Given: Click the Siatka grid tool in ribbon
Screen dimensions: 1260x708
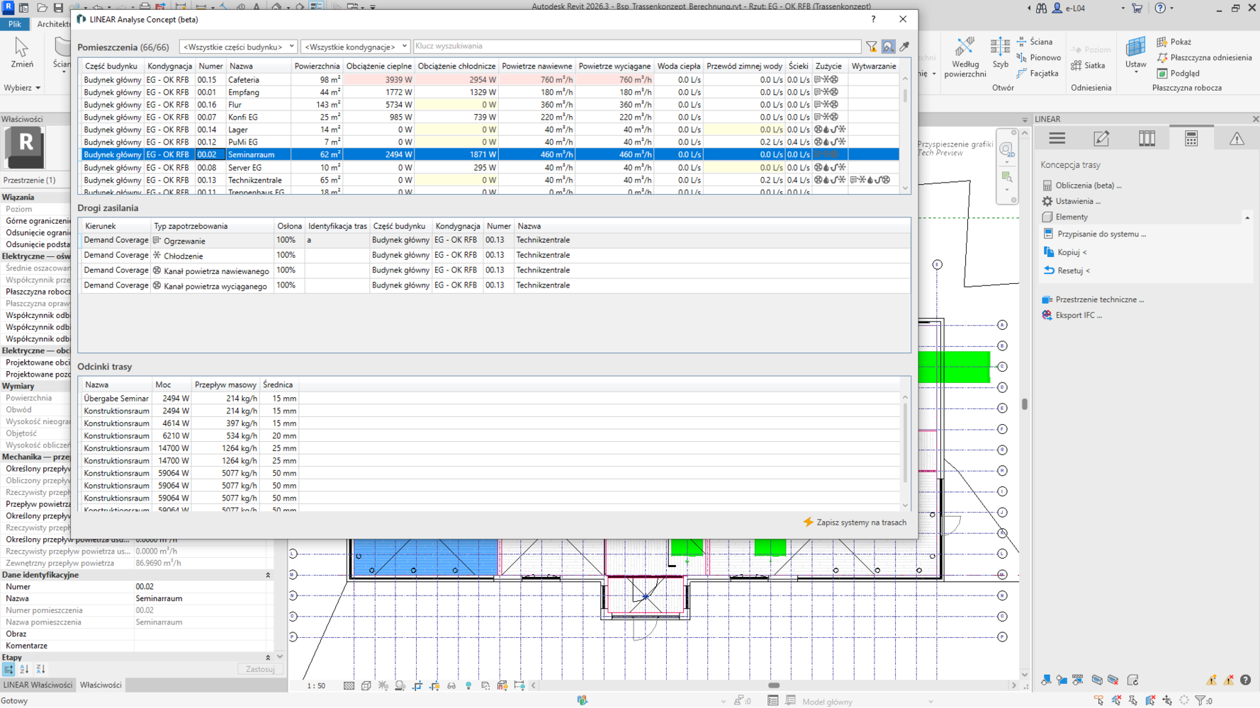Looking at the screenshot, I should [1089, 66].
